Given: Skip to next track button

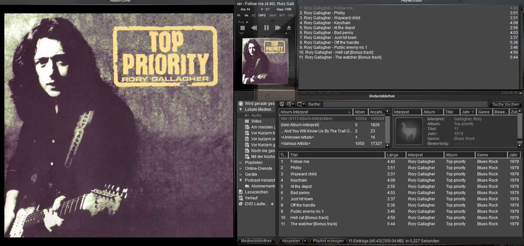Looking at the screenshot, I should (x=277, y=28).
